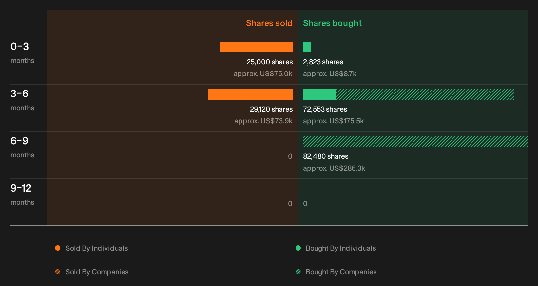Click the Shares bought column header
The image size is (538, 286).
click(x=332, y=23)
